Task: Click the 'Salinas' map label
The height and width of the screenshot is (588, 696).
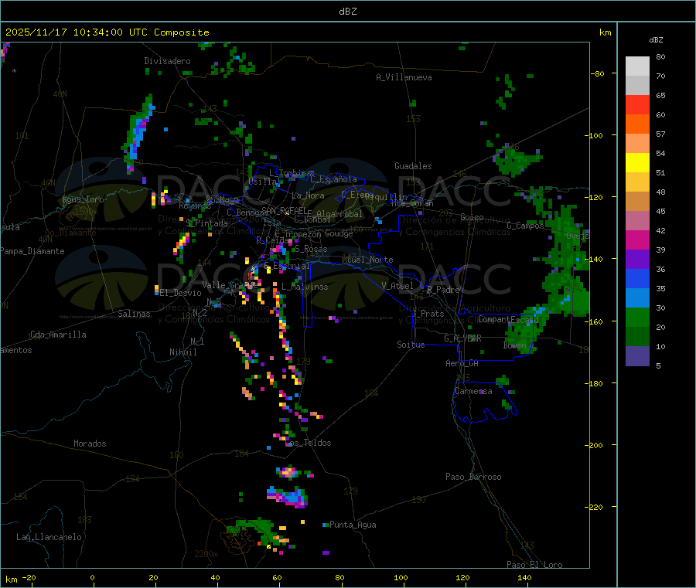Action: [x=134, y=314]
